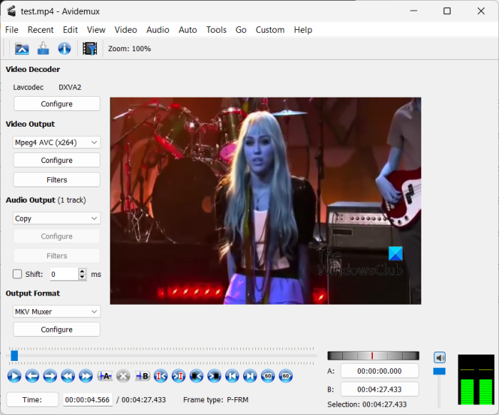Open the Audio Output Copy dropdown
The image size is (499, 415).
[x=57, y=219]
